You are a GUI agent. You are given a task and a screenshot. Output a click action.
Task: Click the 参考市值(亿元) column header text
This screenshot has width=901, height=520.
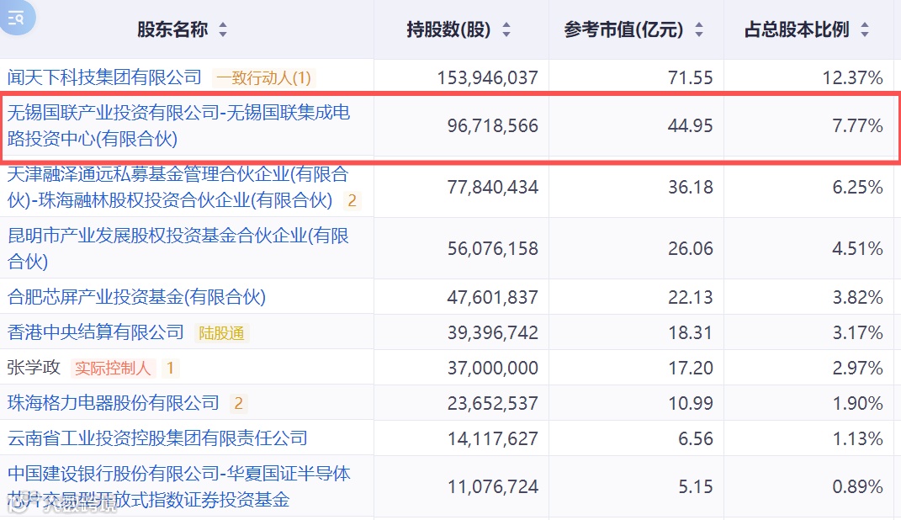[623, 29]
